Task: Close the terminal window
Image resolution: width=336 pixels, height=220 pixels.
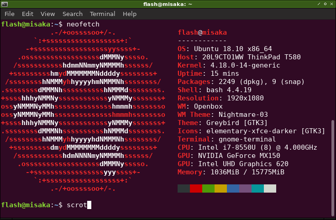Action: tap(331, 4)
